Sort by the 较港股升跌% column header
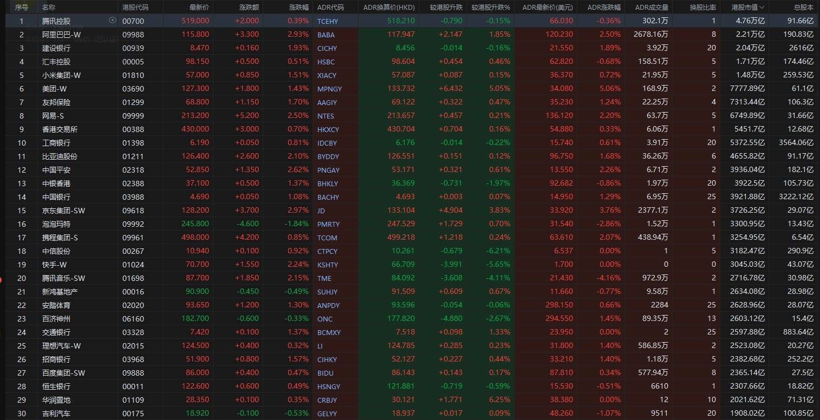Screen dimensions: 820x420 [x=491, y=8]
